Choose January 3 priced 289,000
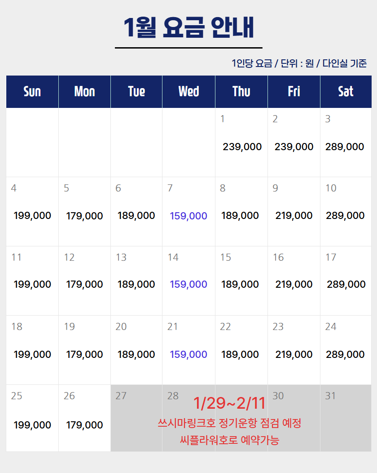 (x=345, y=147)
